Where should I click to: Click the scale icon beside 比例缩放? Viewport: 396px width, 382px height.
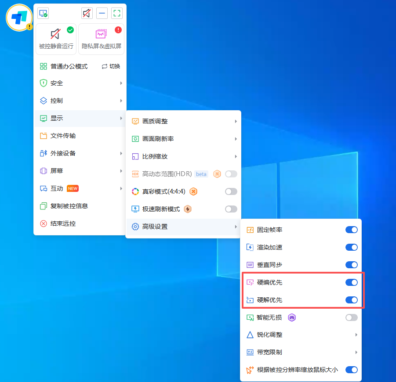[x=135, y=156]
